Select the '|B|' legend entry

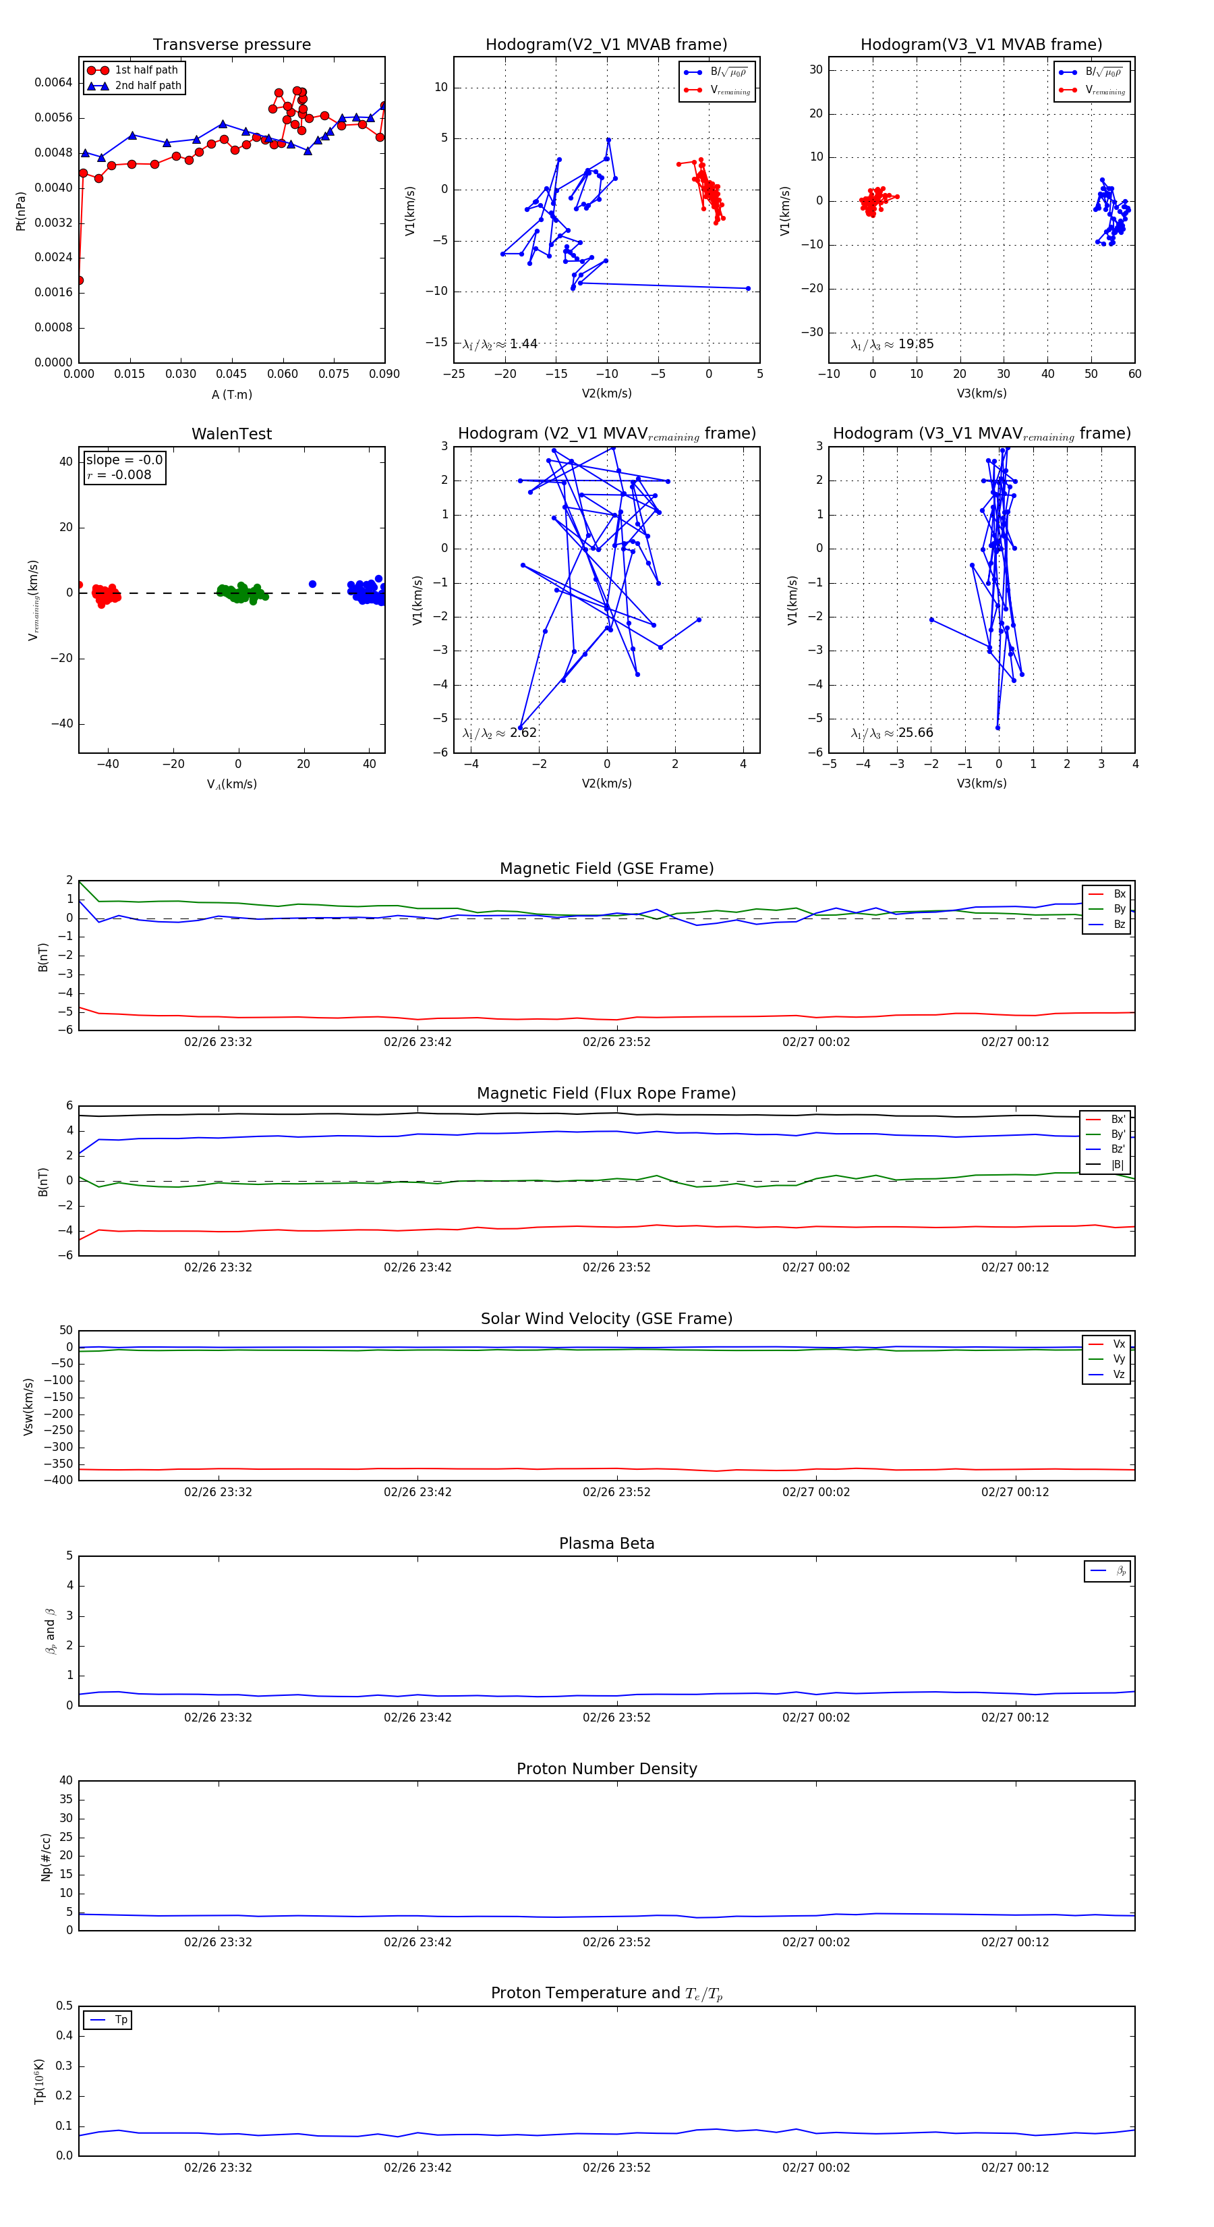click(x=1105, y=1165)
